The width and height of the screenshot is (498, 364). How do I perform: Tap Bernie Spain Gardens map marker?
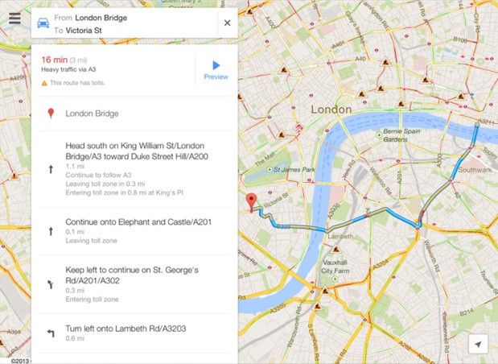tap(379, 135)
